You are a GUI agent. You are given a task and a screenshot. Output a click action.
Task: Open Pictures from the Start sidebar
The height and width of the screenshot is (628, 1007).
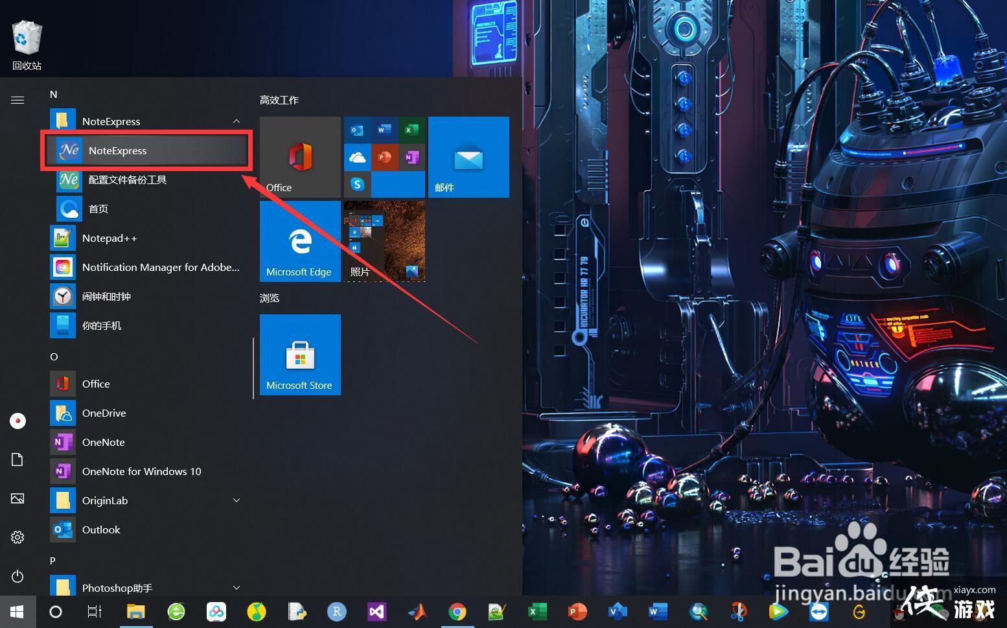(17, 498)
